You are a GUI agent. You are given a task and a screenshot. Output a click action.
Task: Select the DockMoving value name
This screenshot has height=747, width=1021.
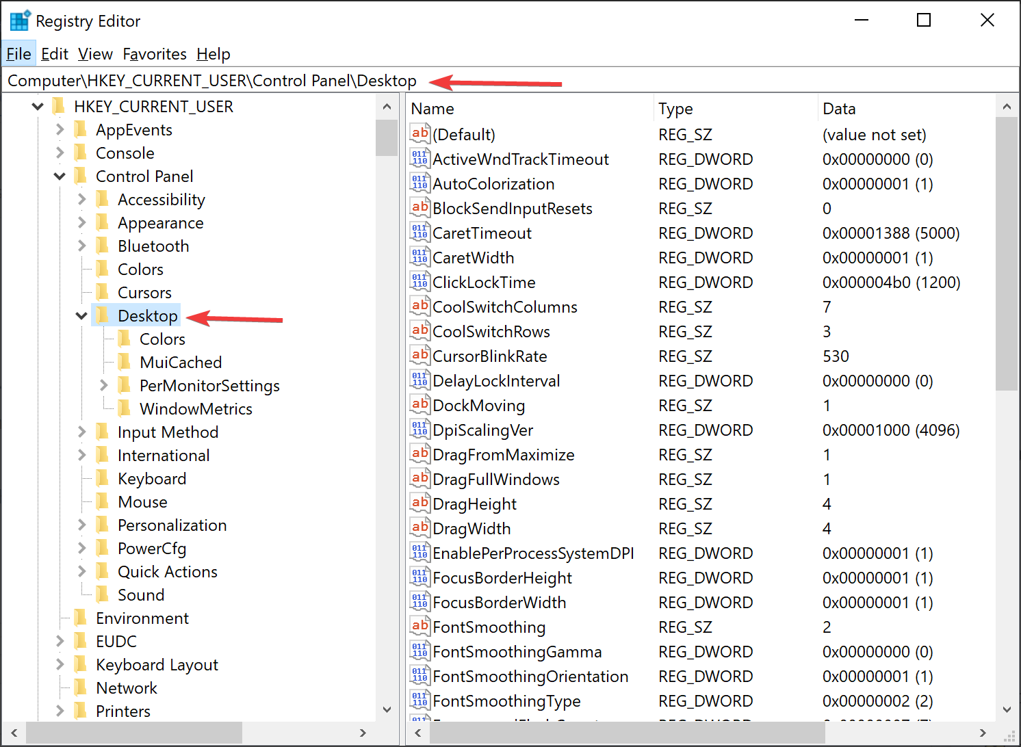coord(478,406)
